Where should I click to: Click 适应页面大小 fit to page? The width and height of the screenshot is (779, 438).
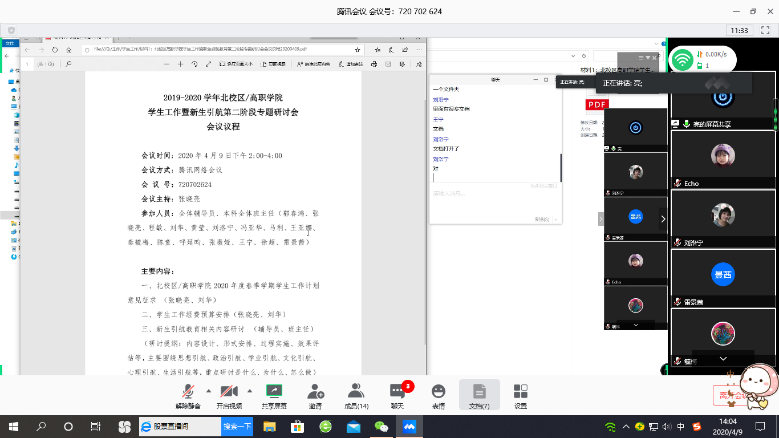coord(236,64)
